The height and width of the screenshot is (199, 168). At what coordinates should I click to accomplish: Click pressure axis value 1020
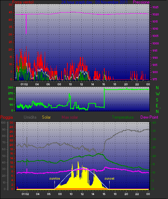click(x=155, y=14)
